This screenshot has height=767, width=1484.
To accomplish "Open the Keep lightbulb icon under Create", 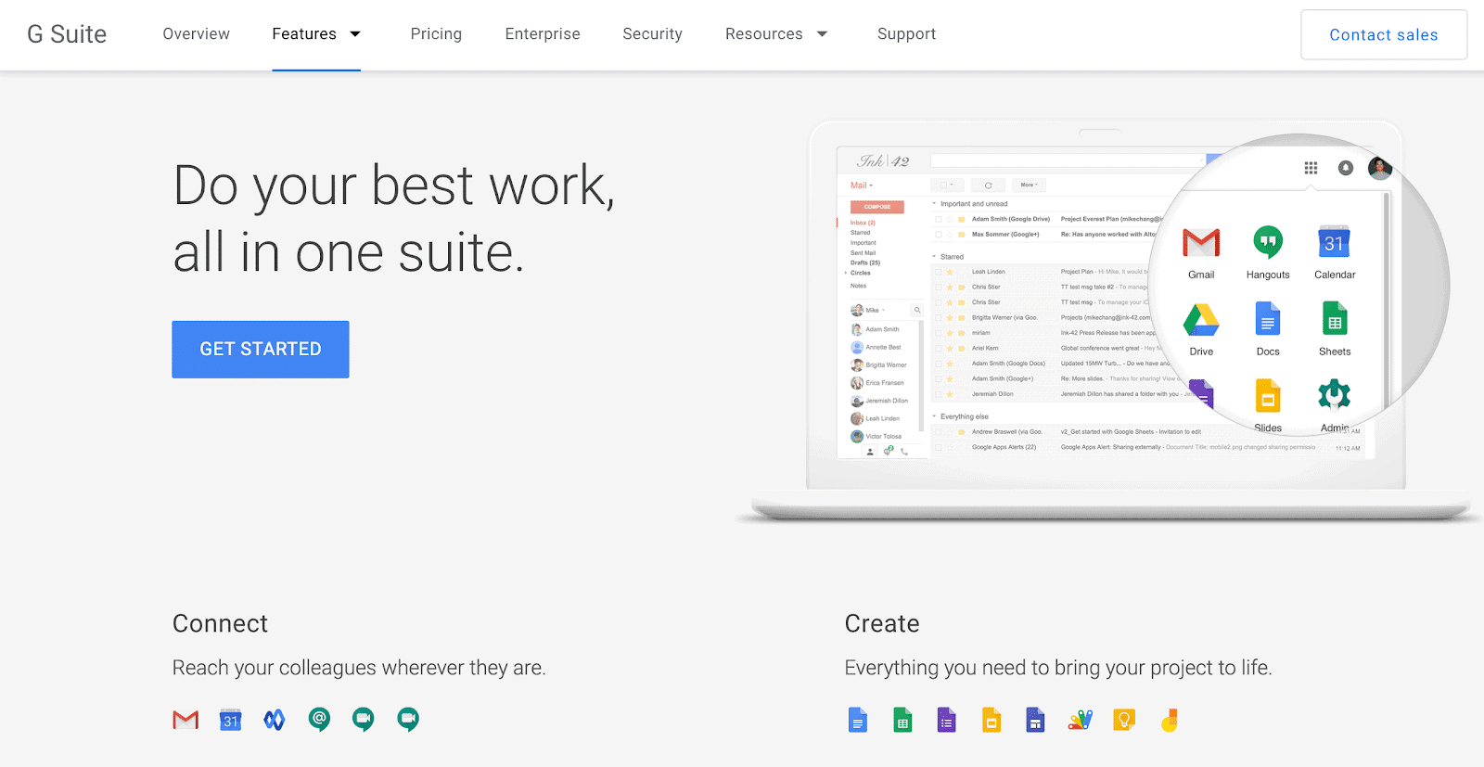I will click(1124, 720).
